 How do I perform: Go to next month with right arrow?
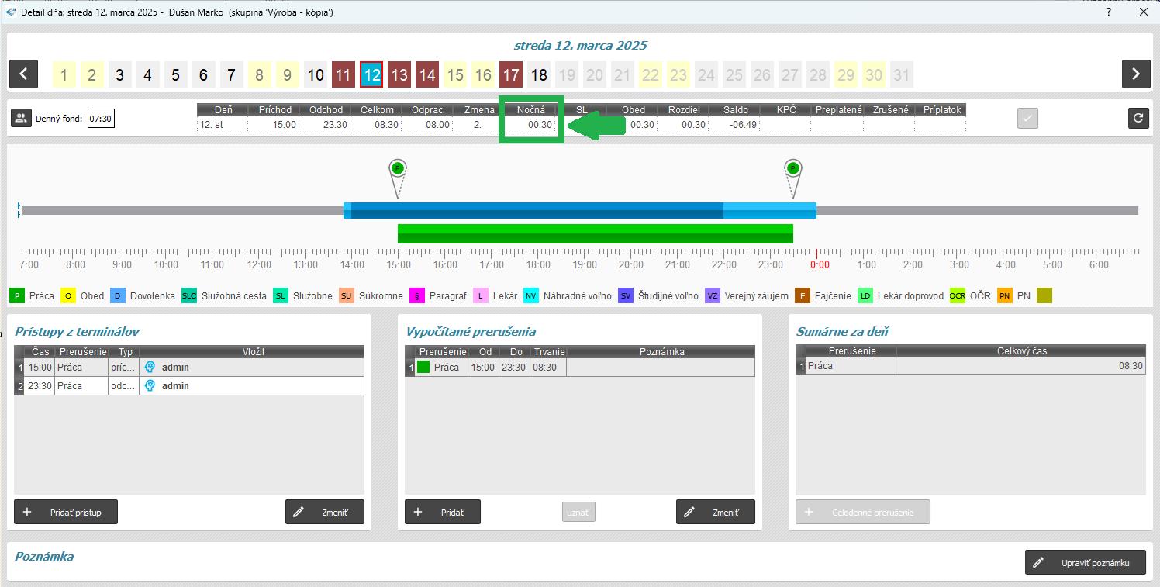[1135, 74]
